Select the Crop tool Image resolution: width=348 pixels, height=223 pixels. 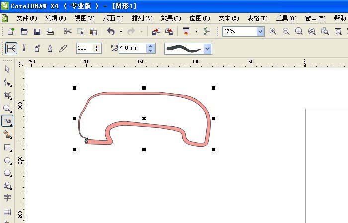coord(7,95)
